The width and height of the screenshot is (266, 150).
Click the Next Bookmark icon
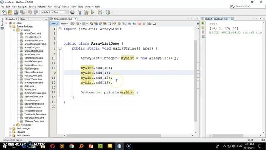pyautogui.click(x=119, y=24)
